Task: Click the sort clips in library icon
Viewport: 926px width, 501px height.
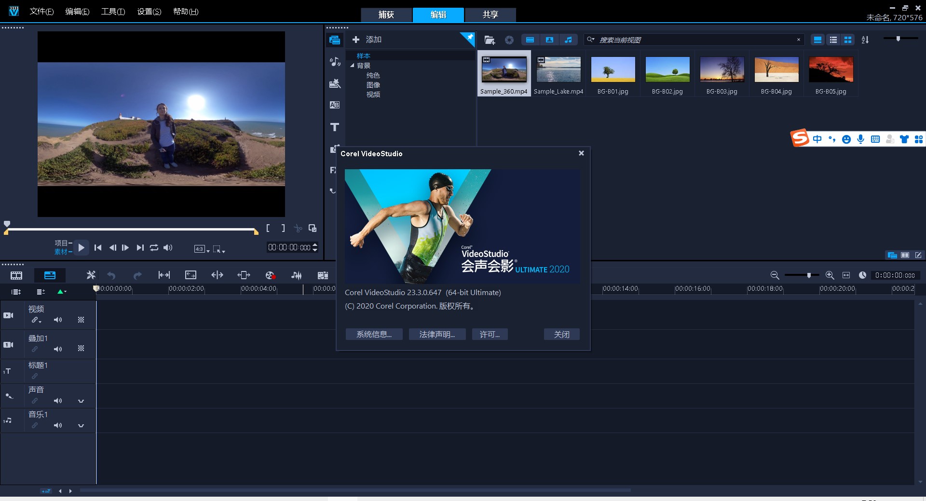Action: point(865,40)
